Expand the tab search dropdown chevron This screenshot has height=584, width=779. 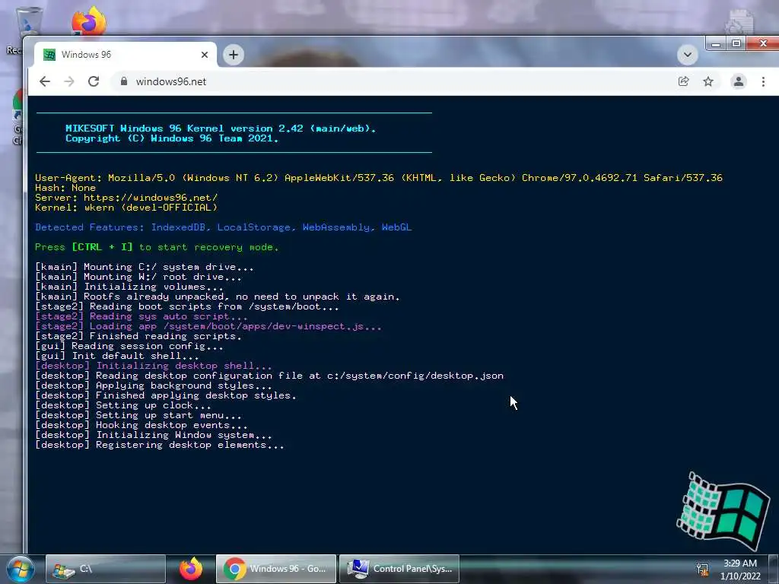tap(688, 55)
